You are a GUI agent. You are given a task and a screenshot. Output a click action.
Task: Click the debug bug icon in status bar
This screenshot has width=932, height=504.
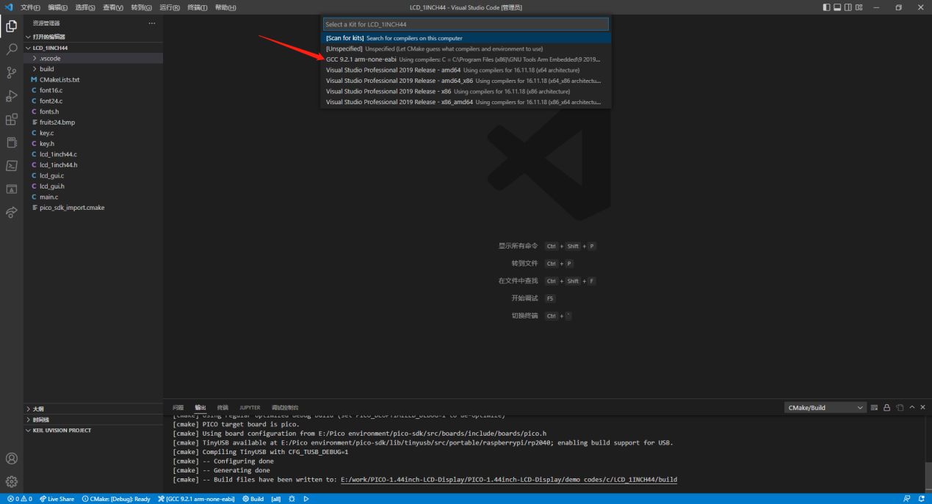292,499
